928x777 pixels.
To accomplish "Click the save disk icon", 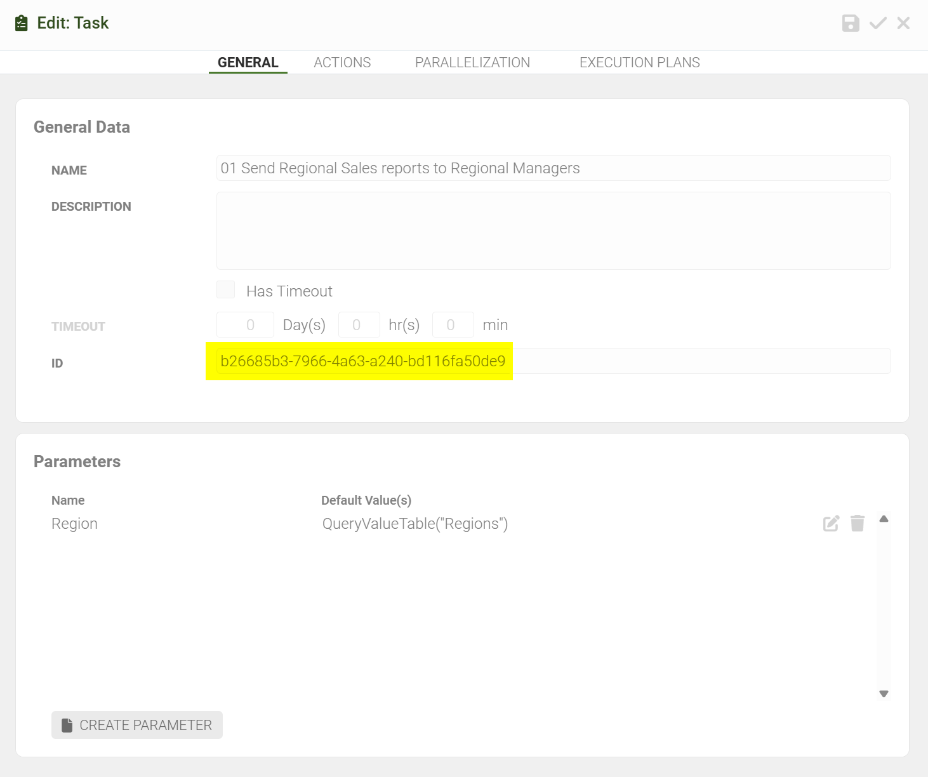I will point(850,23).
